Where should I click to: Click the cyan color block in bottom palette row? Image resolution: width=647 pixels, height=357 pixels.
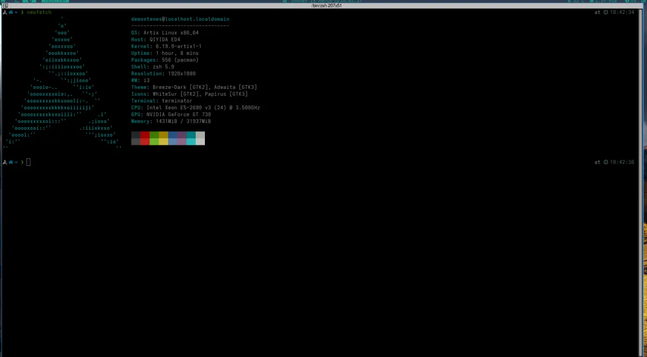[x=191, y=142]
